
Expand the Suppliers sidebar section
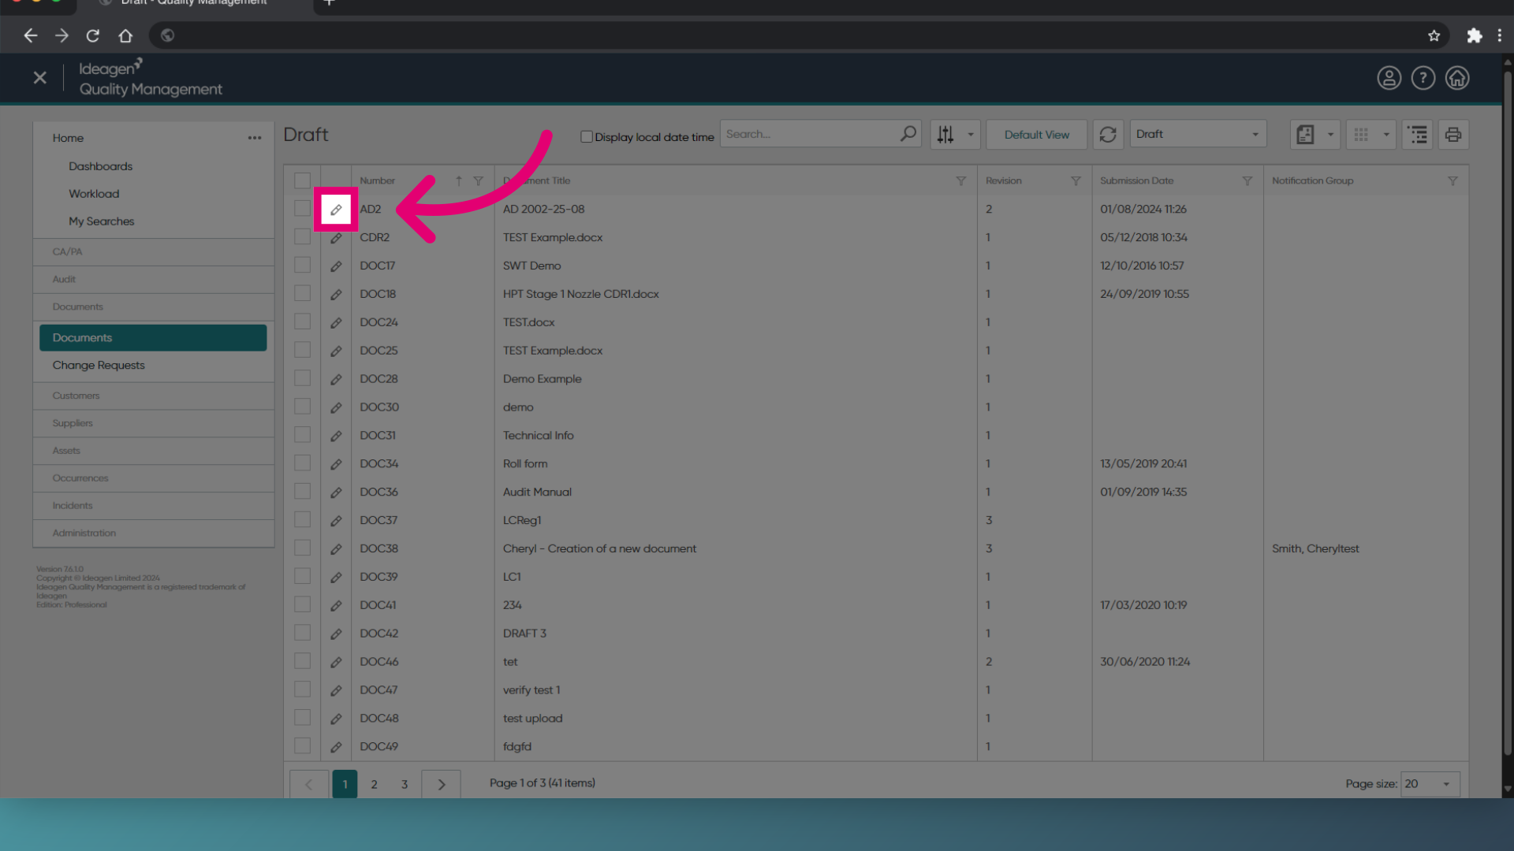click(x=154, y=424)
